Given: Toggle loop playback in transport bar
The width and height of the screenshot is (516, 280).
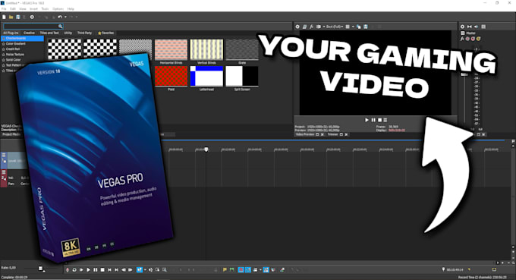Looking at the screenshot, I should coord(74,270).
